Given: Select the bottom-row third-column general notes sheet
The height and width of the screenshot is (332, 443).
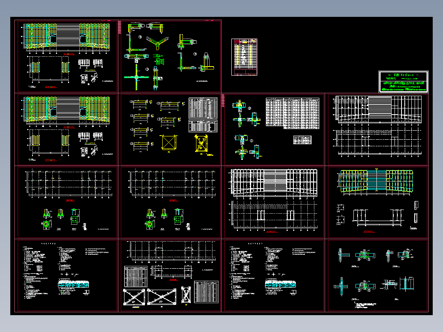Looking at the screenshot, I should [274, 275].
